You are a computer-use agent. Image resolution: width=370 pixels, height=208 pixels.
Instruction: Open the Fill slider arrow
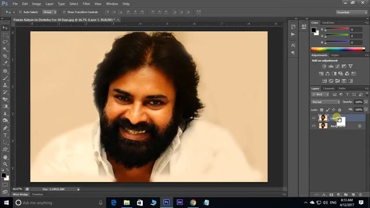(x=366, y=110)
